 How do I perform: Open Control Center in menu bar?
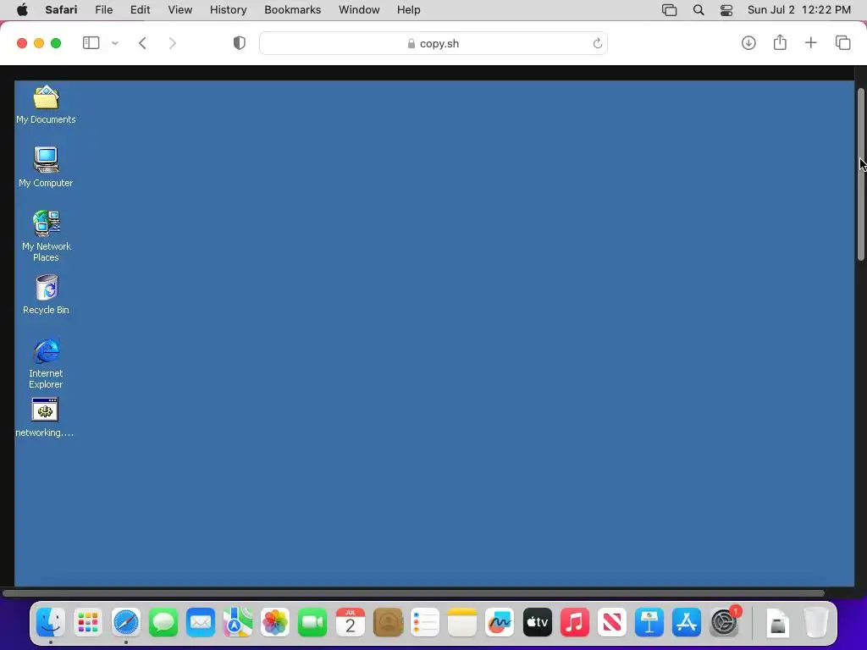pyautogui.click(x=726, y=10)
